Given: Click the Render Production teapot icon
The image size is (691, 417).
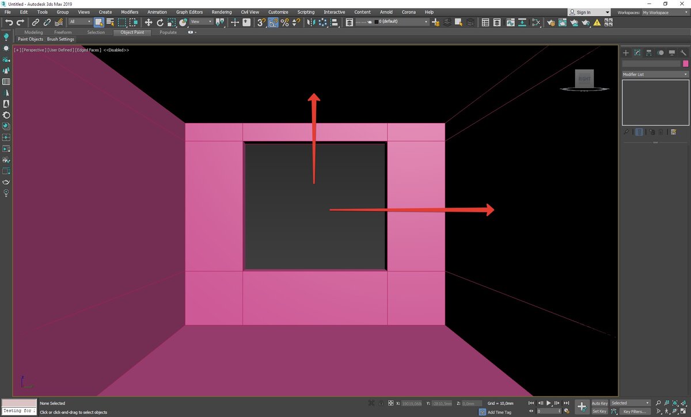Looking at the screenshot, I should [x=585, y=22].
